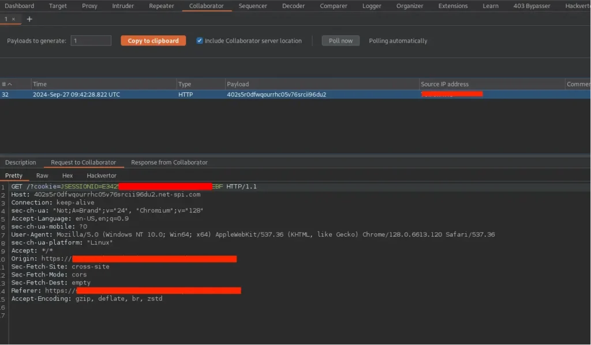591x345 pixels.
Task: Click the Sec-Fetch-Site: cross-site line
Action: (60, 267)
